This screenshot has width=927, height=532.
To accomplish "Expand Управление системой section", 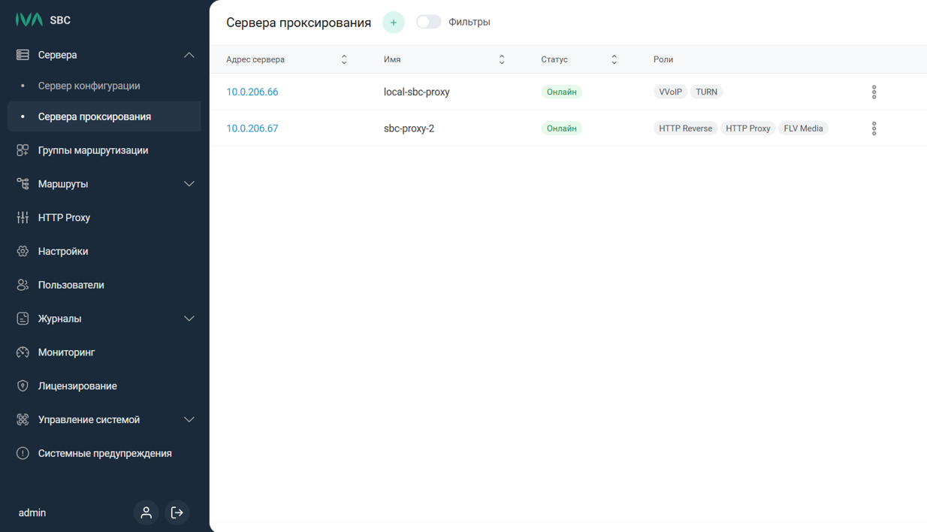I will 189,420.
